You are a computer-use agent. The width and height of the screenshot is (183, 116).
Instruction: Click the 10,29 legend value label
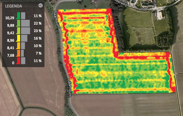point(10,18)
